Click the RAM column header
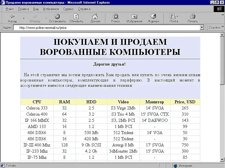Screen dimensions: 225x168 tap(64, 102)
